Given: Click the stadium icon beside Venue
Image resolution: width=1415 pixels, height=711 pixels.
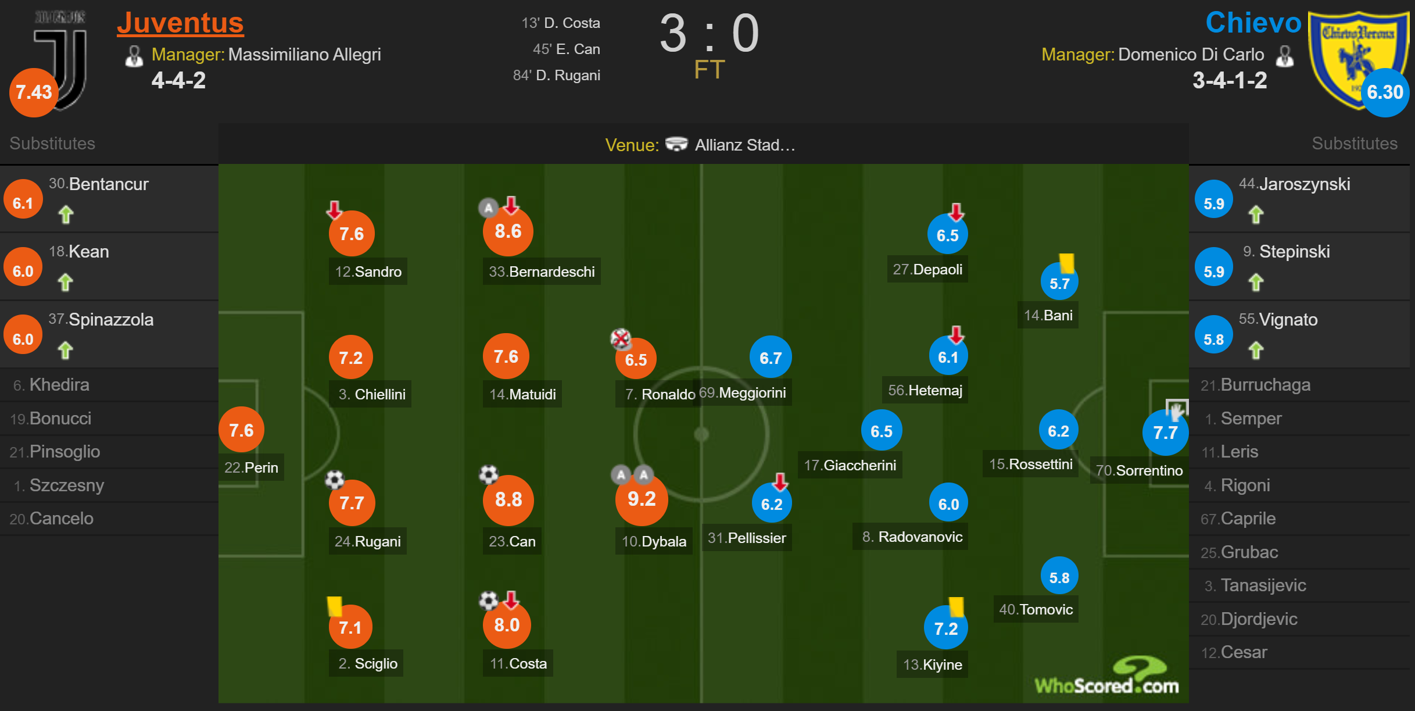Looking at the screenshot, I should tap(676, 144).
